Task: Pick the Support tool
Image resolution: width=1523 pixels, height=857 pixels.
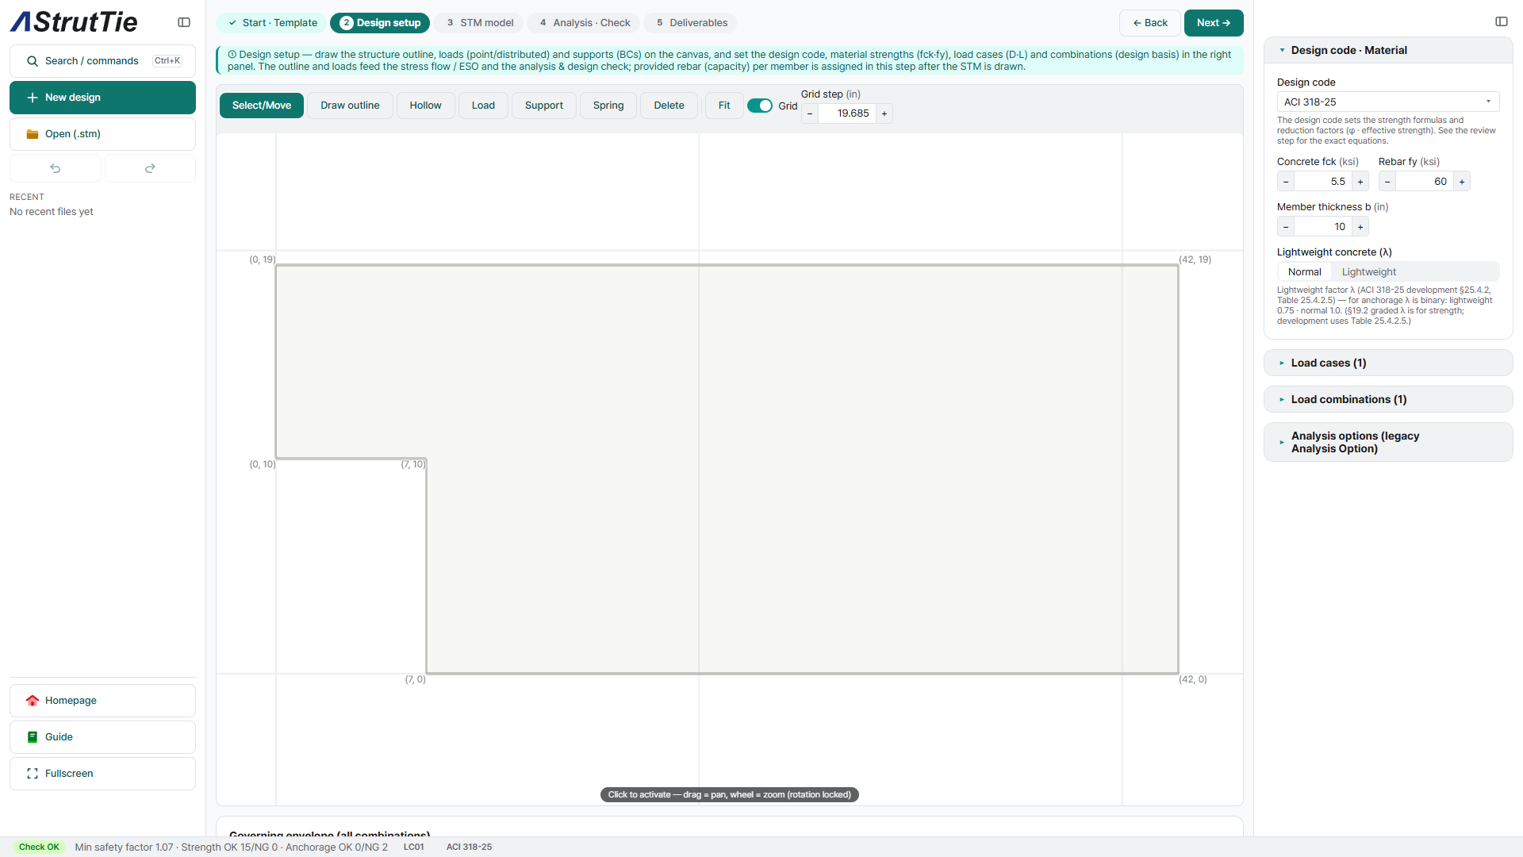Action: coord(544,106)
